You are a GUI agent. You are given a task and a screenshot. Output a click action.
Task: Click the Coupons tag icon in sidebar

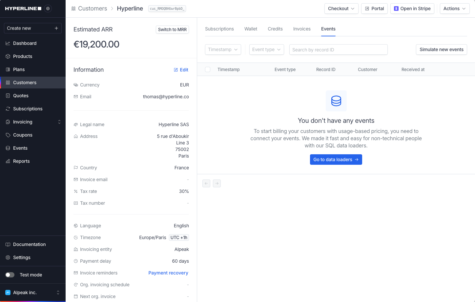pyautogui.click(x=8, y=135)
